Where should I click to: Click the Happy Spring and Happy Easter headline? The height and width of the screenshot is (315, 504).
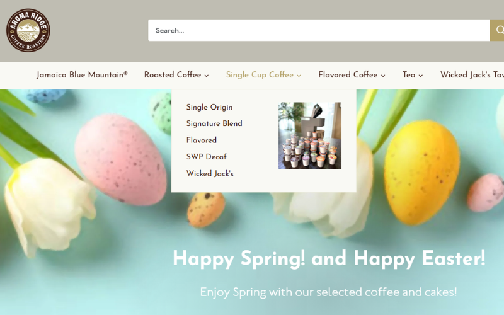(x=329, y=259)
